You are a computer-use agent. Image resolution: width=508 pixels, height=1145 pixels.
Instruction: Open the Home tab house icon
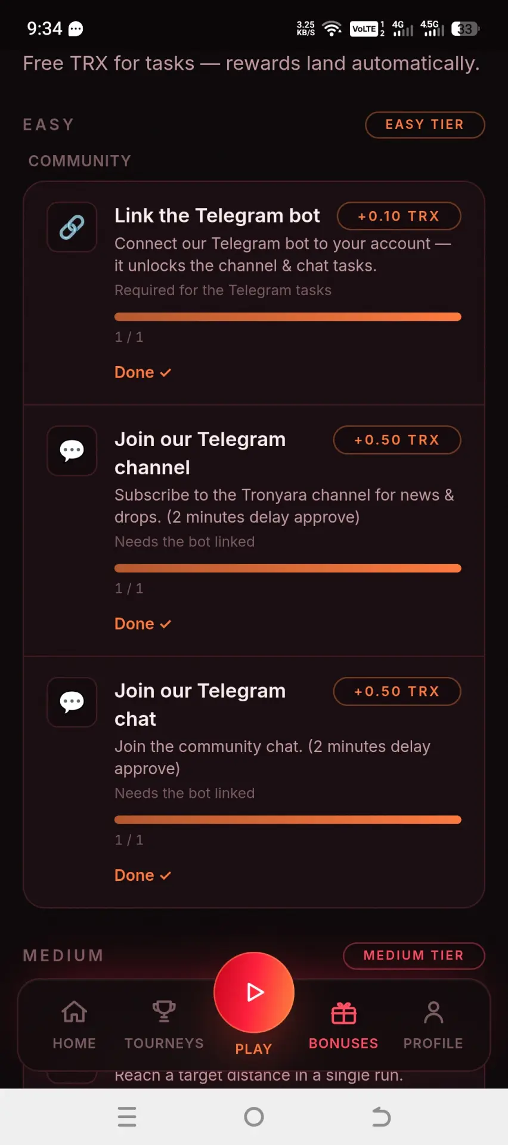click(74, 1012)
